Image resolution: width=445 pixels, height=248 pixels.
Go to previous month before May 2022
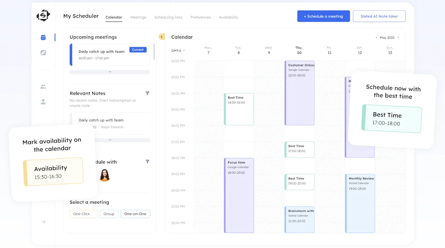[x=376, y=38]
